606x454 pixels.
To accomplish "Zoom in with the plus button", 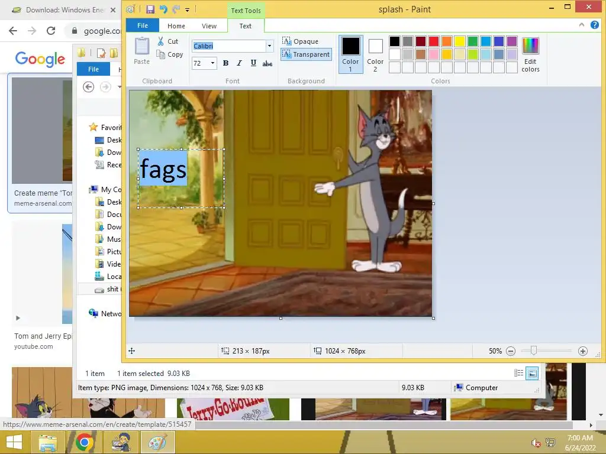I will [x=583, y=351].
